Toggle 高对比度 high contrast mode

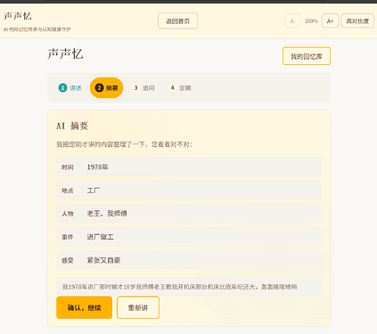pyautogui.click(x=357, y=21)
